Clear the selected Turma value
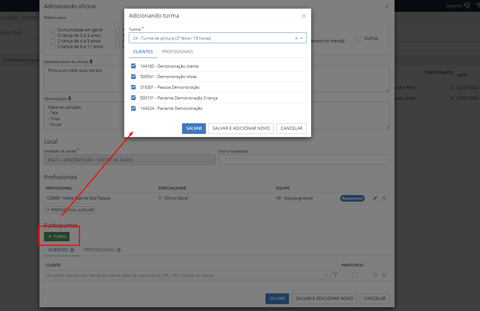 [296, 38]
